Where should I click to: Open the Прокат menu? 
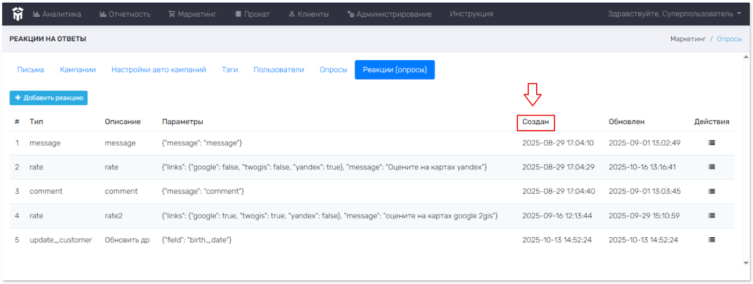tap(252, 15)
